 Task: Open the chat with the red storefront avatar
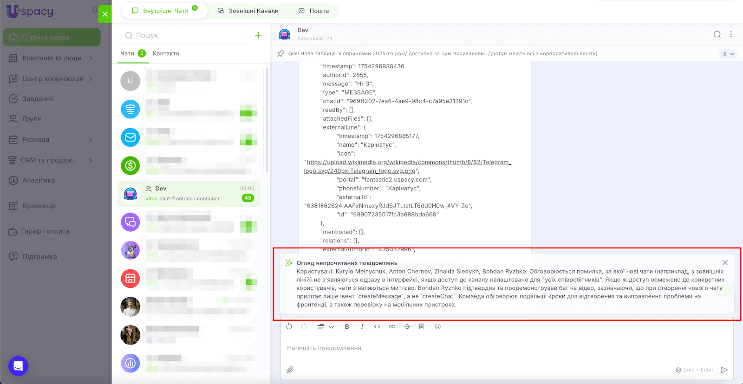[189, 279]
